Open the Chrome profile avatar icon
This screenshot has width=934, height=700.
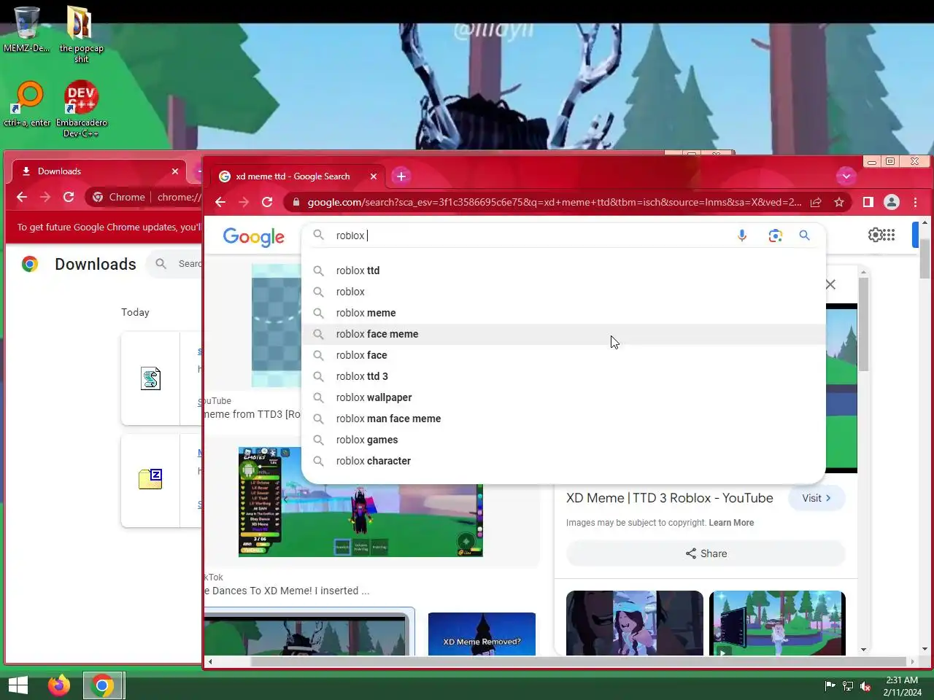pos(892,202)
